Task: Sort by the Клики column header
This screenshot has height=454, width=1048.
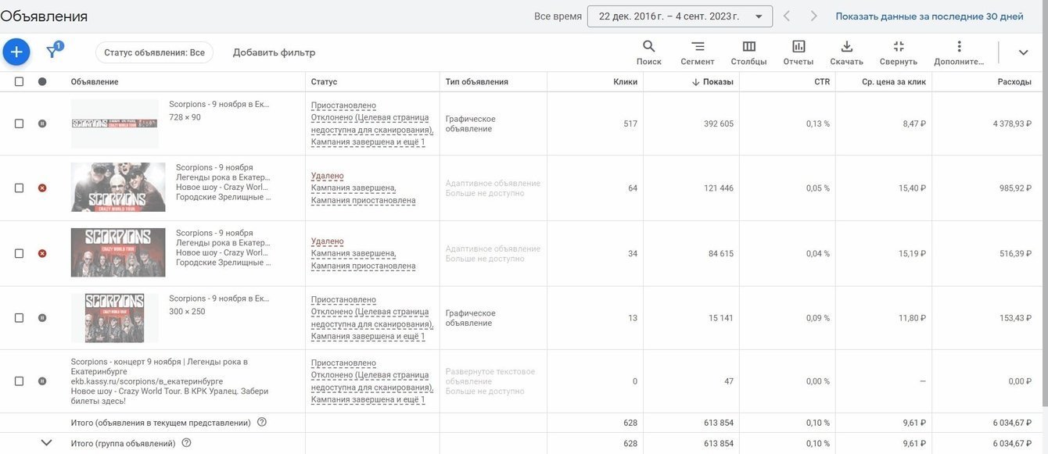Action: (625, 81)
